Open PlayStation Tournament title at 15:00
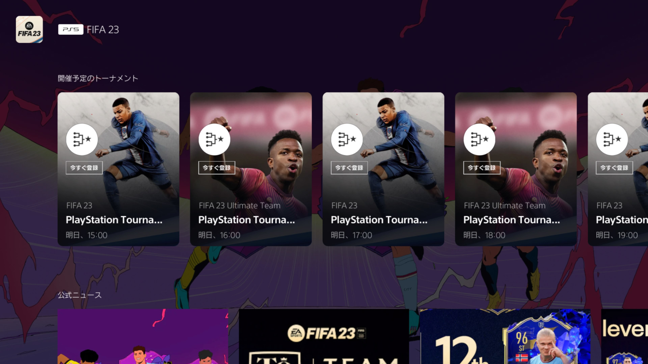Screen dimensions: 648x364 coord(114,220)
